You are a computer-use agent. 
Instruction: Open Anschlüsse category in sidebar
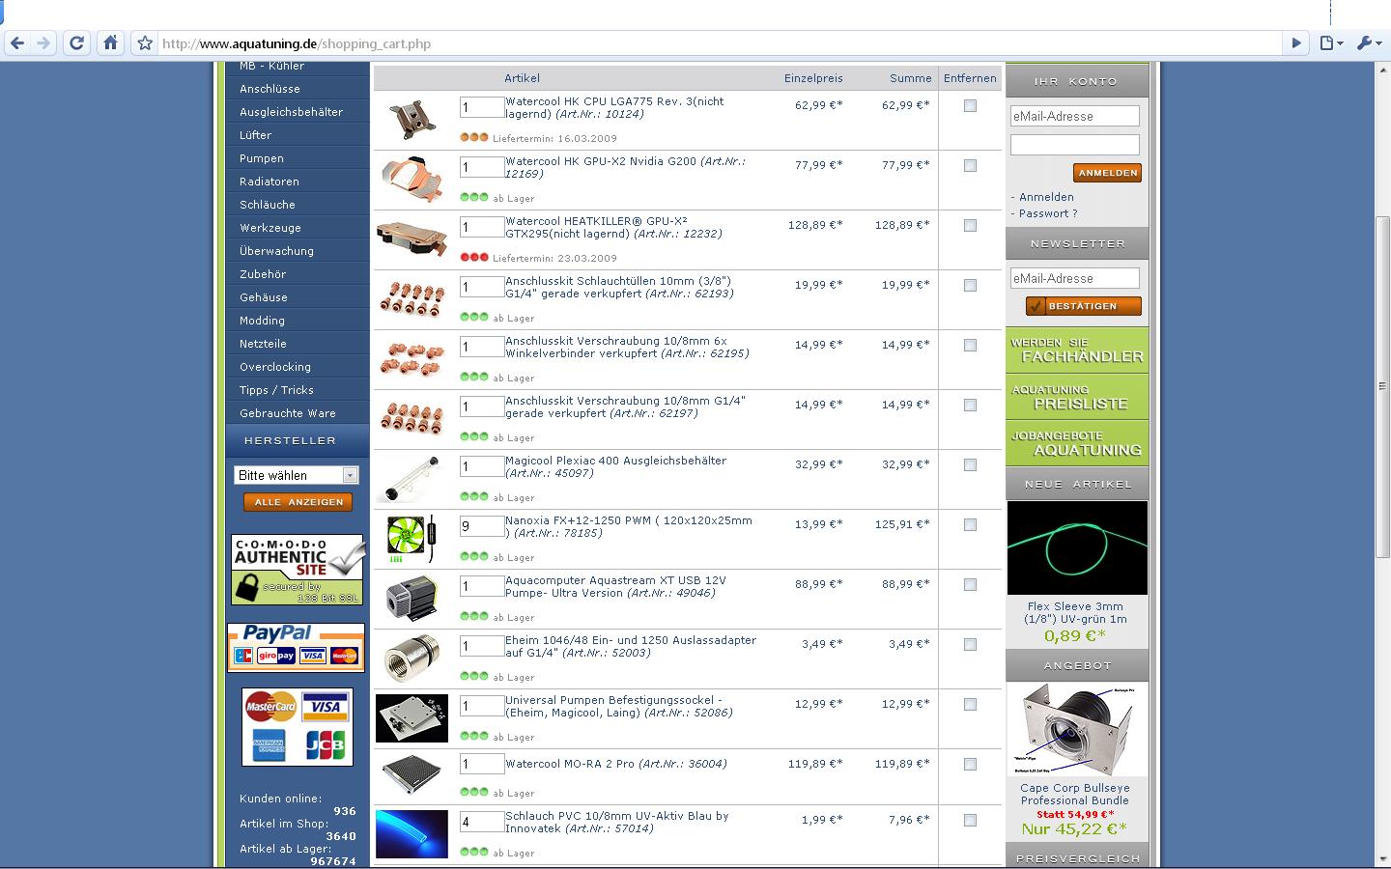pyautogui.click(x=270, y=89)
